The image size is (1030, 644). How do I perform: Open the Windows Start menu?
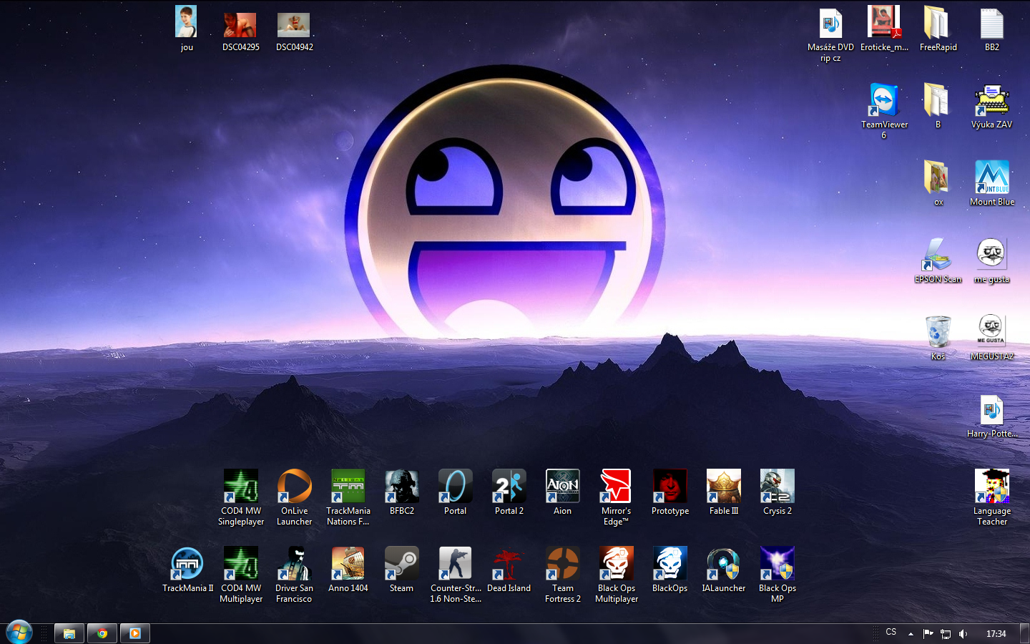pyautogui.click(x=19, y=633)
